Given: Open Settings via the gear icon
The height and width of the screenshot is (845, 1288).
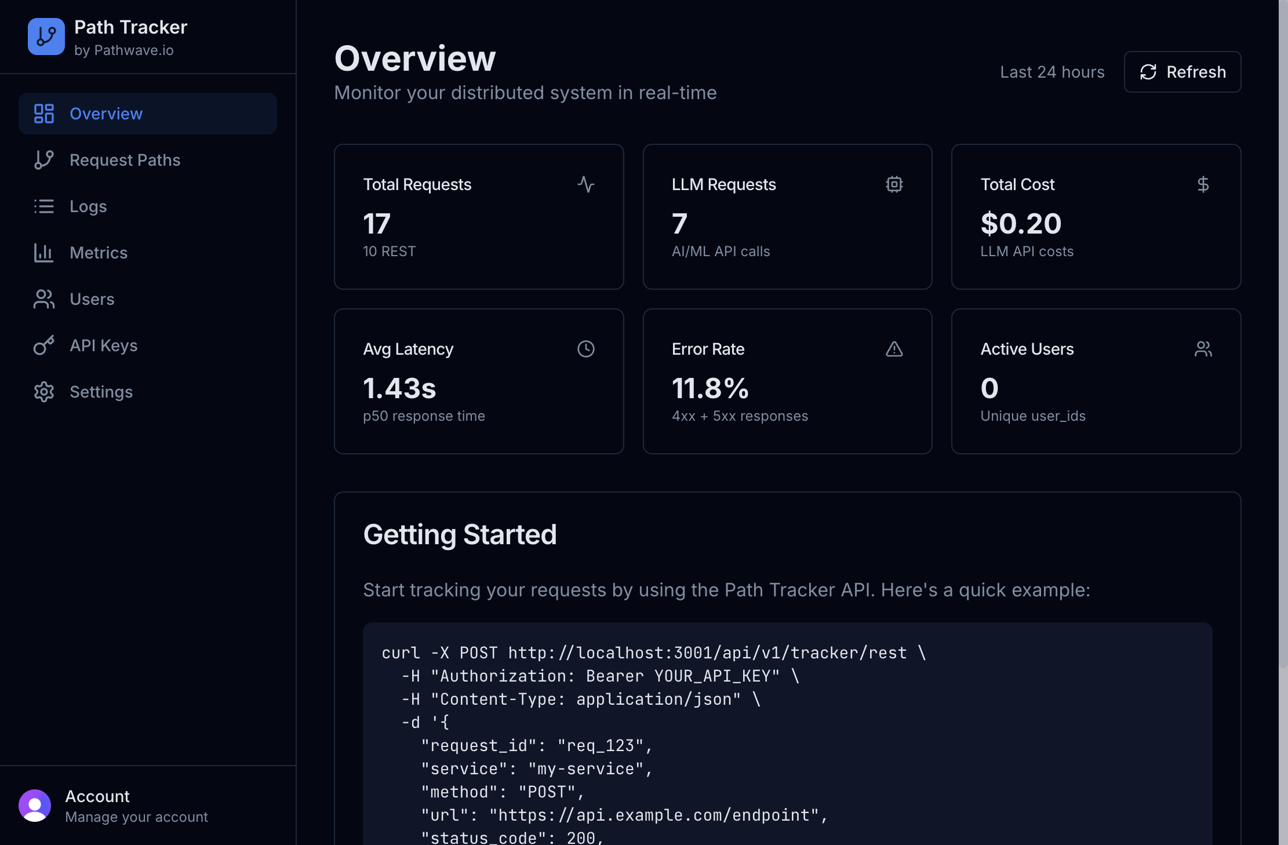Looking at the screenshot, I should (x=44, y=392).
